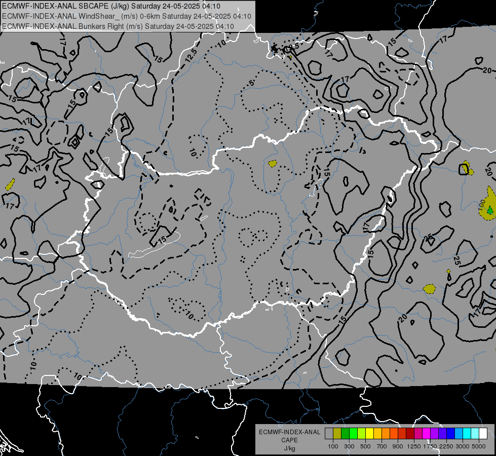Click the CAPE label in the legend
This screenshot has height=456, width=496.
pos(289,440)
